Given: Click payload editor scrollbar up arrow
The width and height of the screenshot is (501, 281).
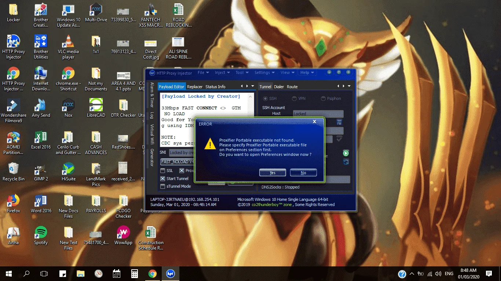Looking at the screenshot, I should pos(251,96).
